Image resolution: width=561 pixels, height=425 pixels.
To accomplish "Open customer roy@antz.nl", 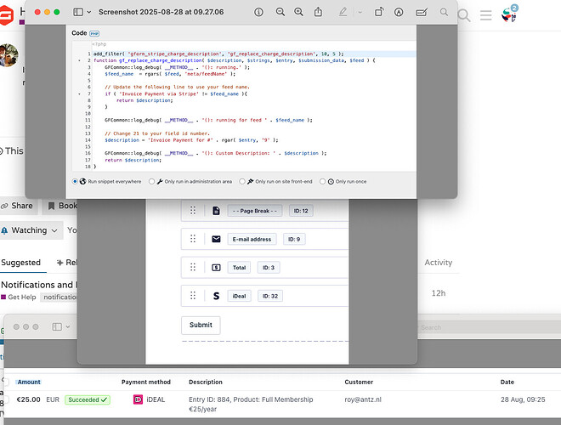I will (363, 399).
